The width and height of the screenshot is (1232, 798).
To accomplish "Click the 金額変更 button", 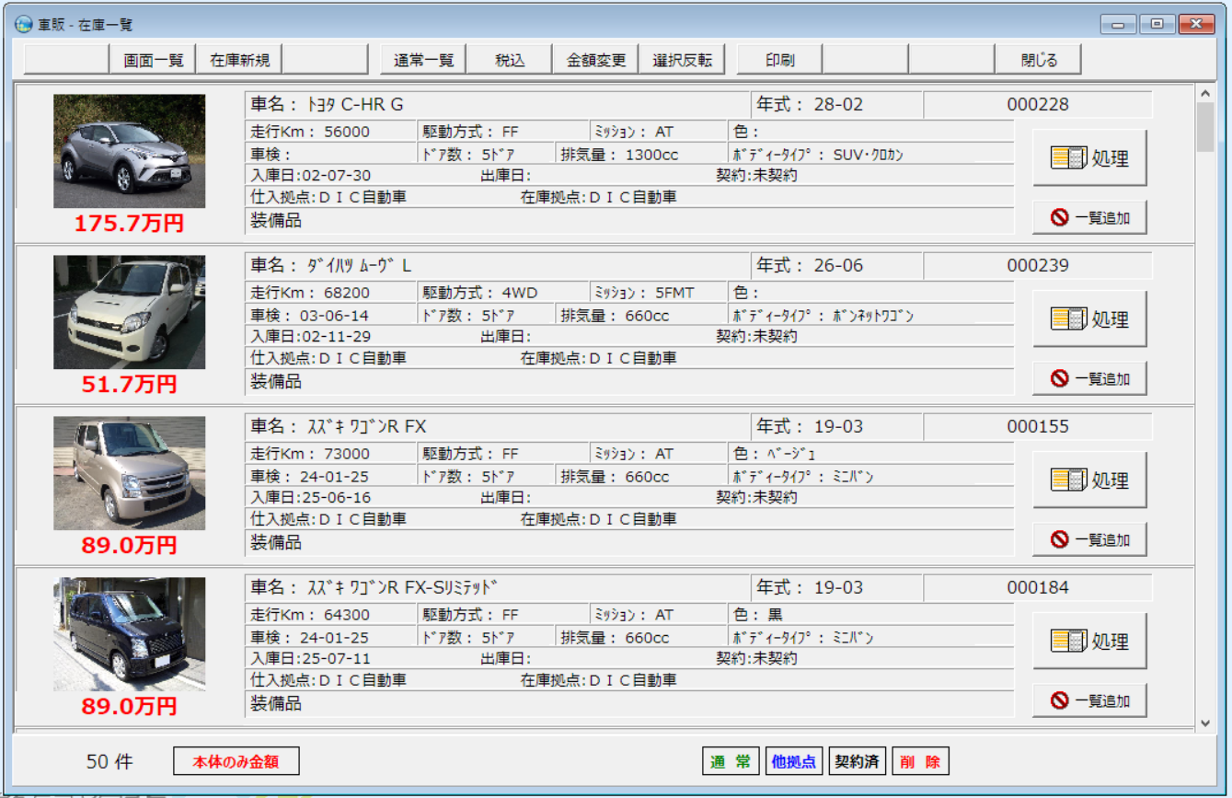I will [x=595, y=60].
